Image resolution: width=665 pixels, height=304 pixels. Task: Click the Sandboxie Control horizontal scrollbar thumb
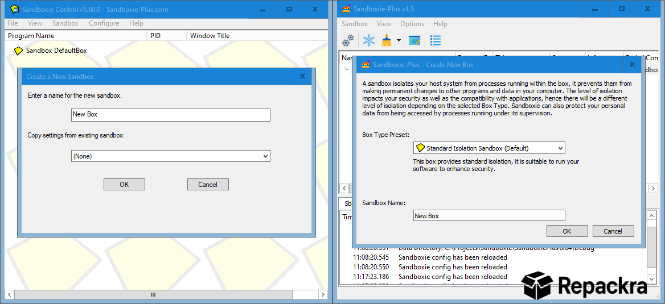tap(153, 294)
